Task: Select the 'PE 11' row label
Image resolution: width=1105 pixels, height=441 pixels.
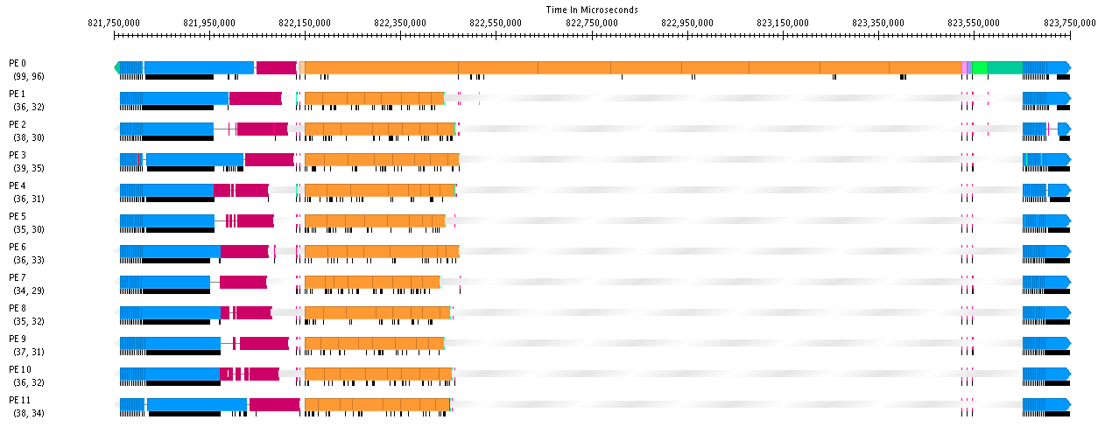Action: 20,400
